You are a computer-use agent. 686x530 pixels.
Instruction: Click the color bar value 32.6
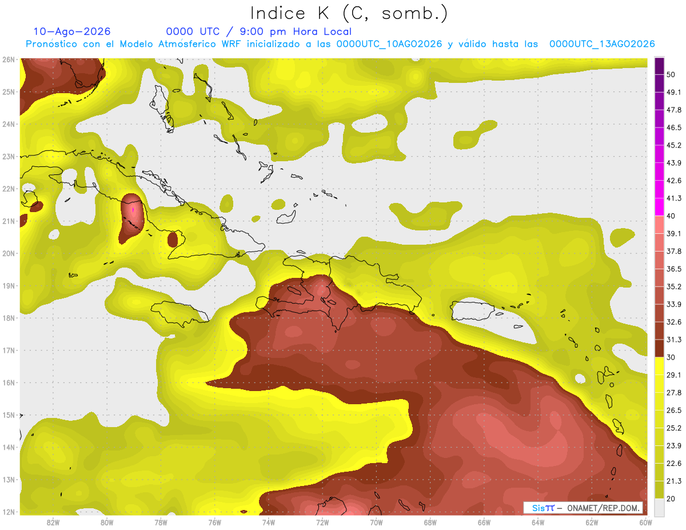pyautogui.click(x=673, y=322)
